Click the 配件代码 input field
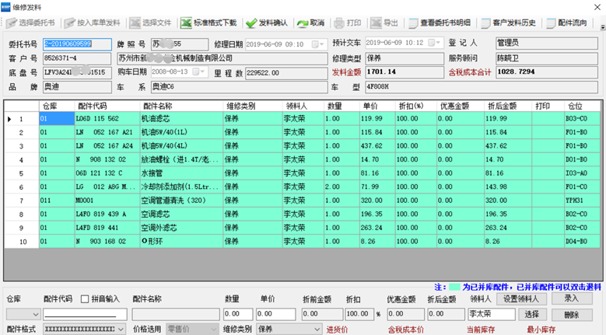 pos(84,314)
